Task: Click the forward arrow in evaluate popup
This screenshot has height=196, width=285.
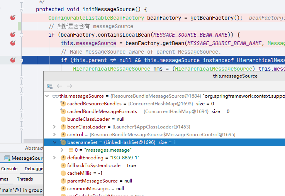Action: coord(70,86)
